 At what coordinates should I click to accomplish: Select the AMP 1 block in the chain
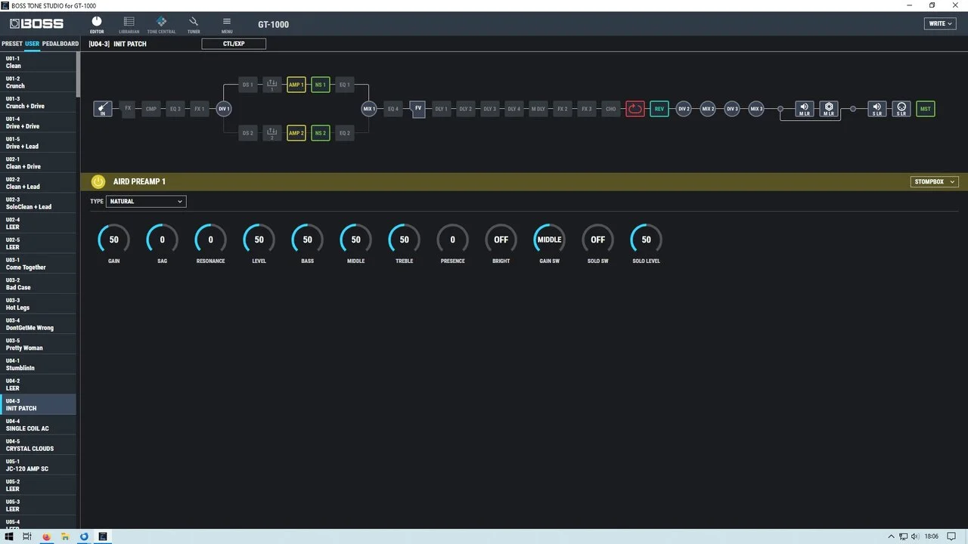(296, 85)
